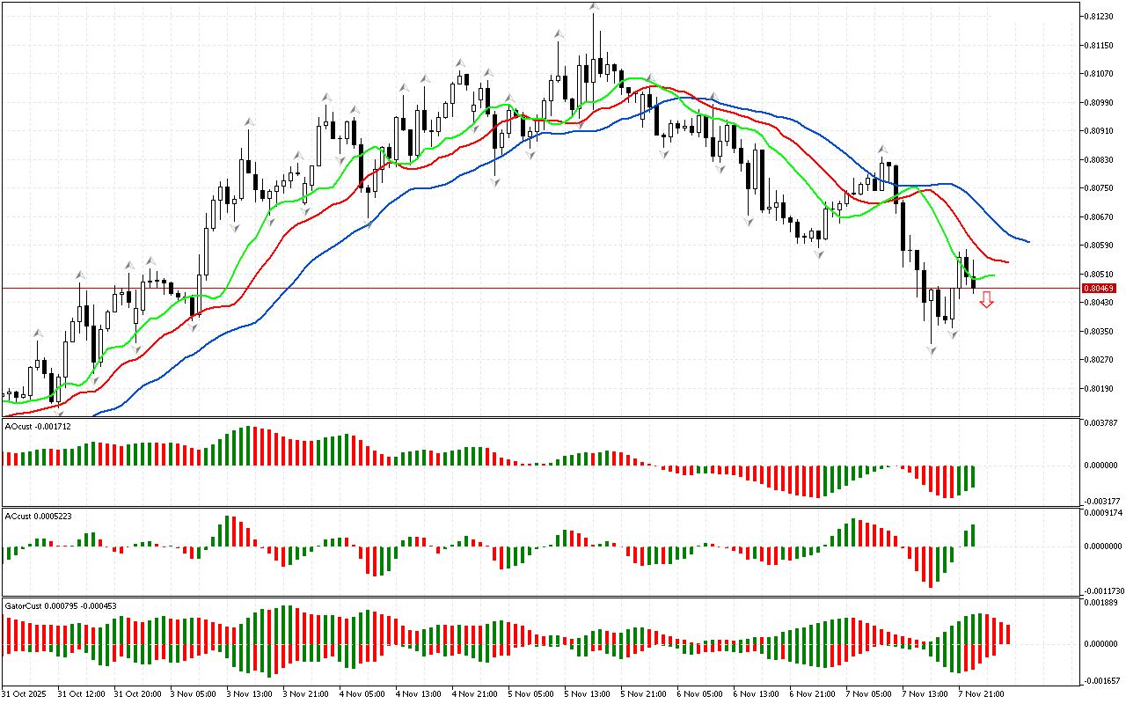Screen dimensions: 1126x704
Task: Click the horizontal bid price line
Action: 528,288
